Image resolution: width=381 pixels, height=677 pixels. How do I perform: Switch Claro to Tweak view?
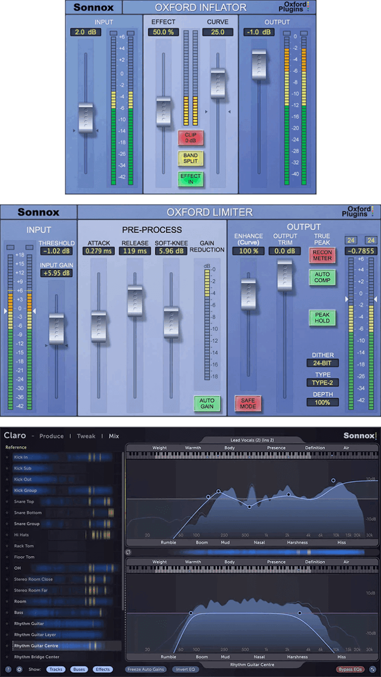click(x=86, y=436)
